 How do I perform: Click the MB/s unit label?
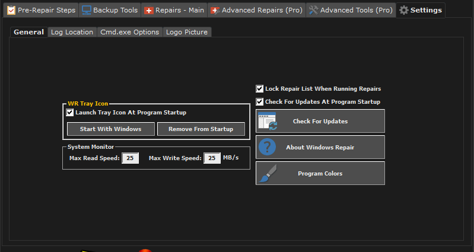click(231, 157)
